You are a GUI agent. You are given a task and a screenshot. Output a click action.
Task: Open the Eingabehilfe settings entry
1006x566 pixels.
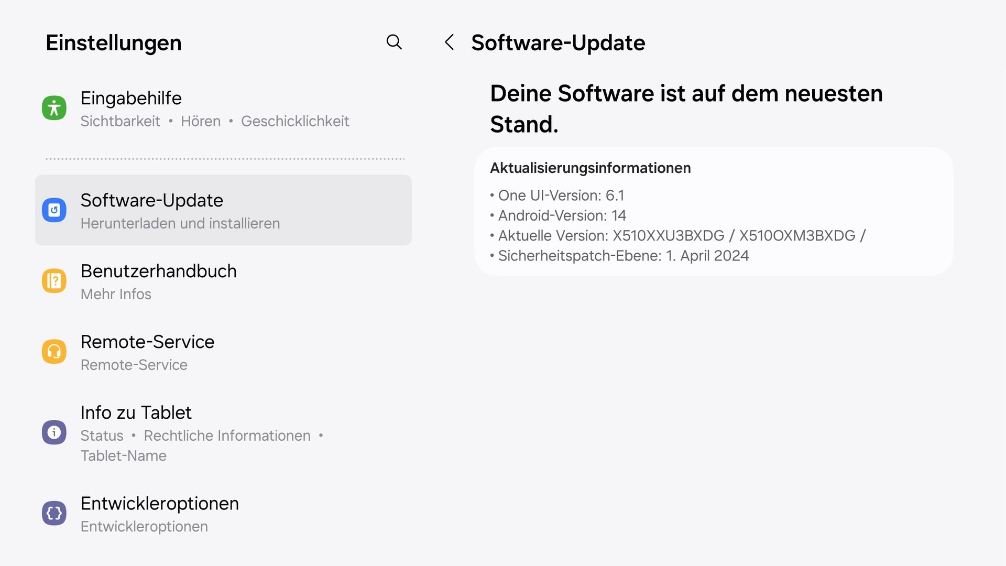[x=131, y=98]
